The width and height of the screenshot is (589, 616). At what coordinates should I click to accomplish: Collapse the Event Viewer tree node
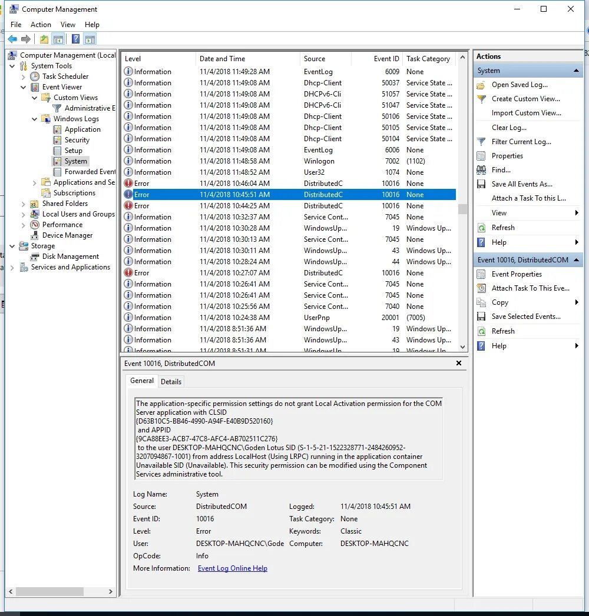click(x=23, y=87)
